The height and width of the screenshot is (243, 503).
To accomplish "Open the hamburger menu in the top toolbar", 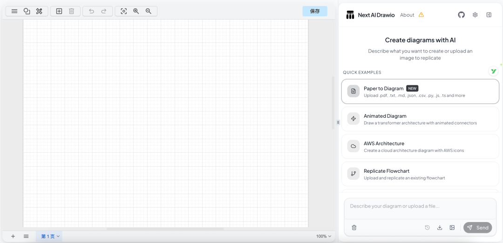I will click(14, 11).
